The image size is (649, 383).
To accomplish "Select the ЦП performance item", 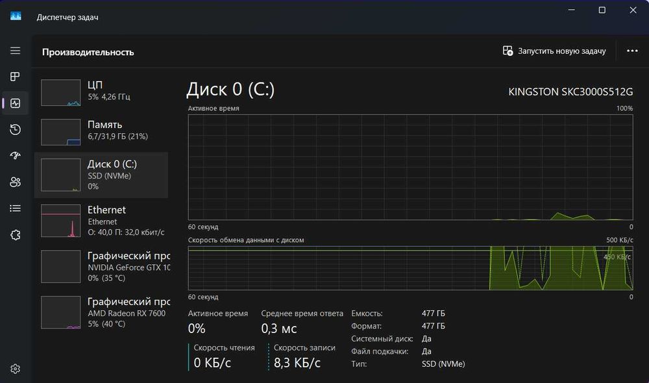I will tap(101, 92).
